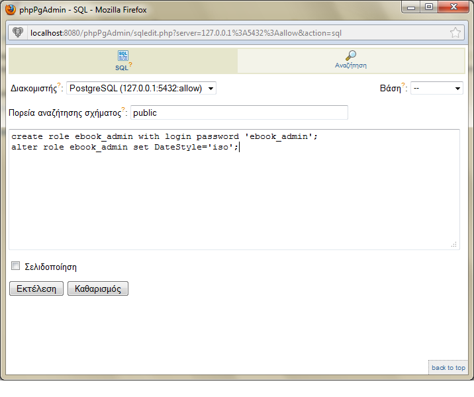The height and width of the screenshot is (397, 474).
Task: Open help mark next to Βάση
Action: click(403, 85)
